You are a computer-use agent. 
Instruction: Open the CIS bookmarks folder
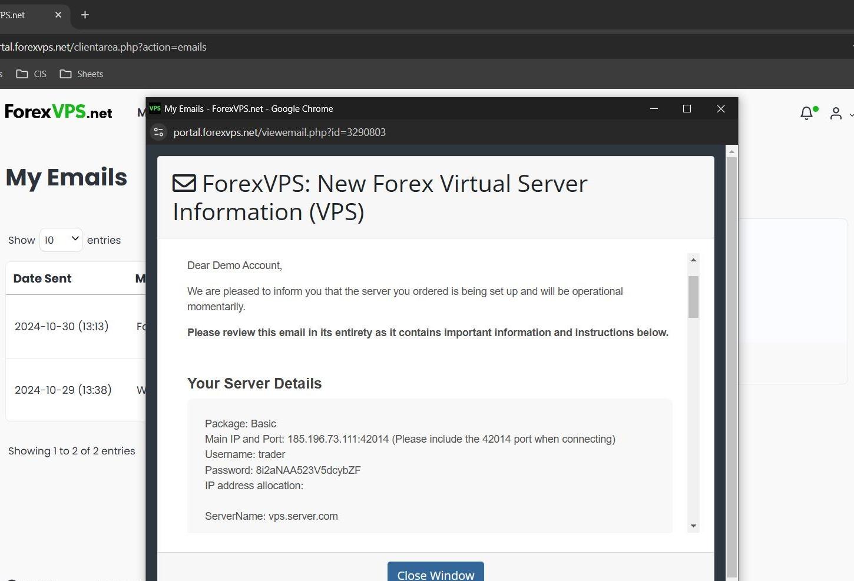pyautogui.click(x=31, y=74)
